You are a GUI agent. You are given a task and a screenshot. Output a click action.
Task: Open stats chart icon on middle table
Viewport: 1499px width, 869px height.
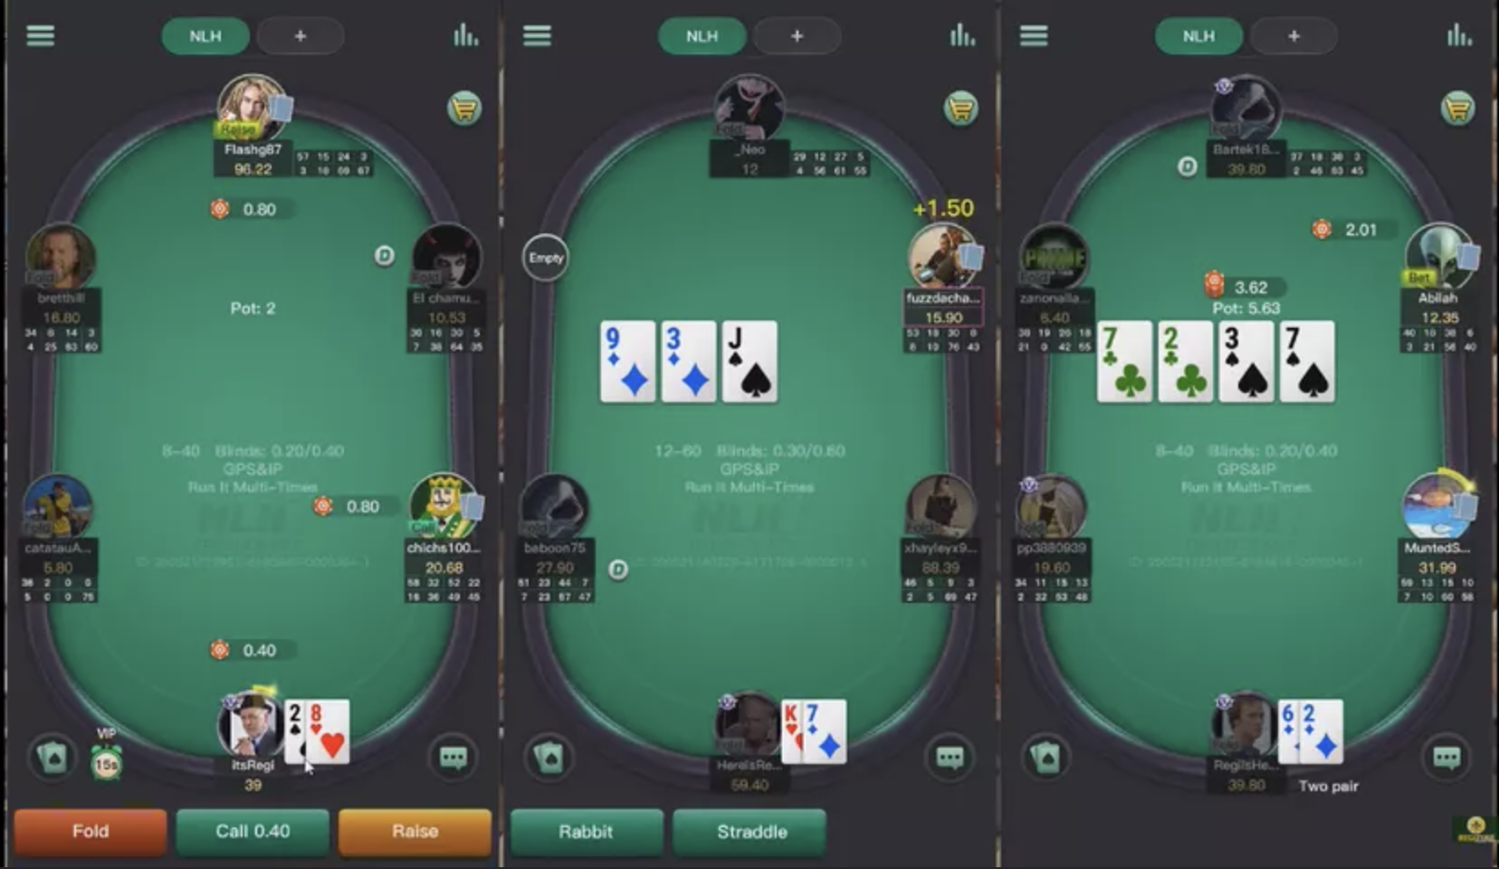(962, 35)
